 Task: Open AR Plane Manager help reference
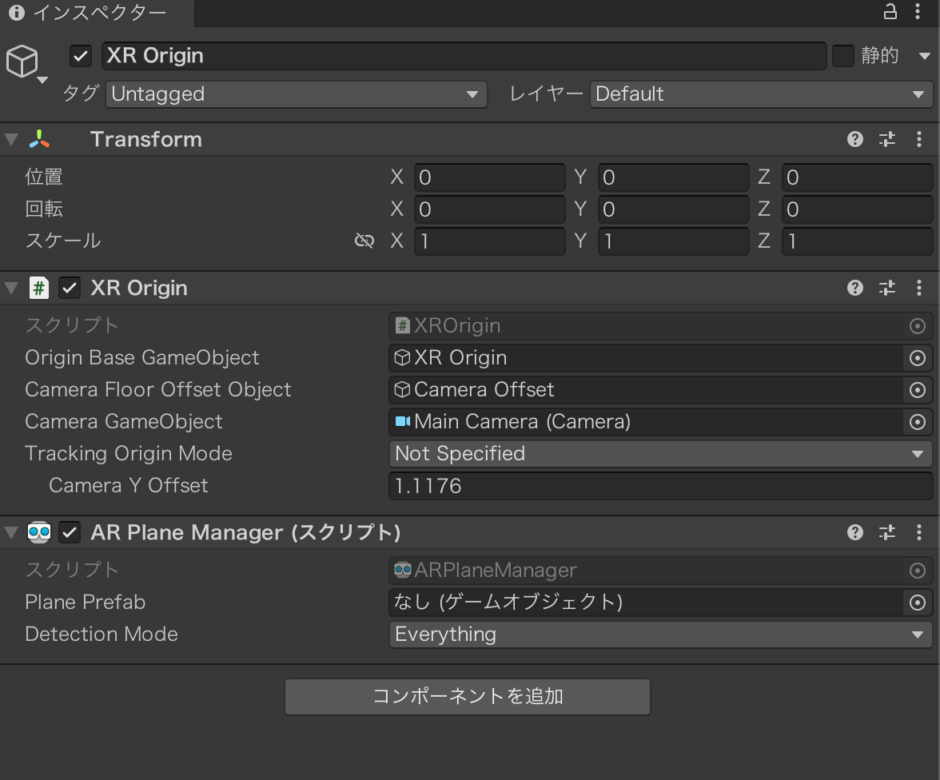pyautogui.click(x=855, y=532)
